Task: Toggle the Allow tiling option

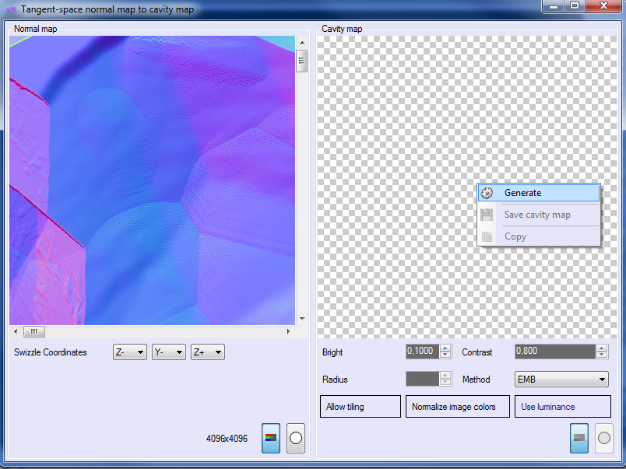Action: (x=360, y=406)
